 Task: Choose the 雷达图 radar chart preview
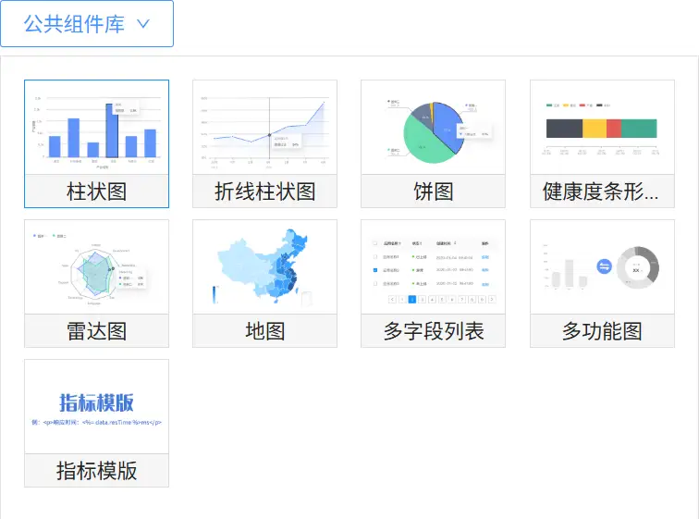point(96,267)
